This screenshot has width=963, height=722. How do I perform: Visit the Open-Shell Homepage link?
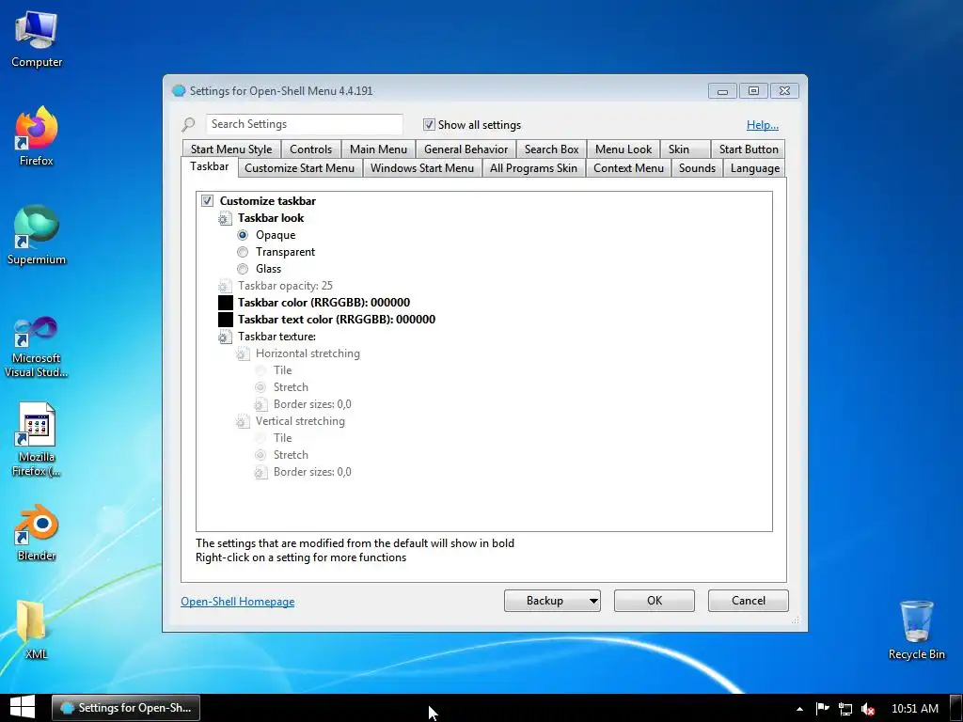pos(238,602)
